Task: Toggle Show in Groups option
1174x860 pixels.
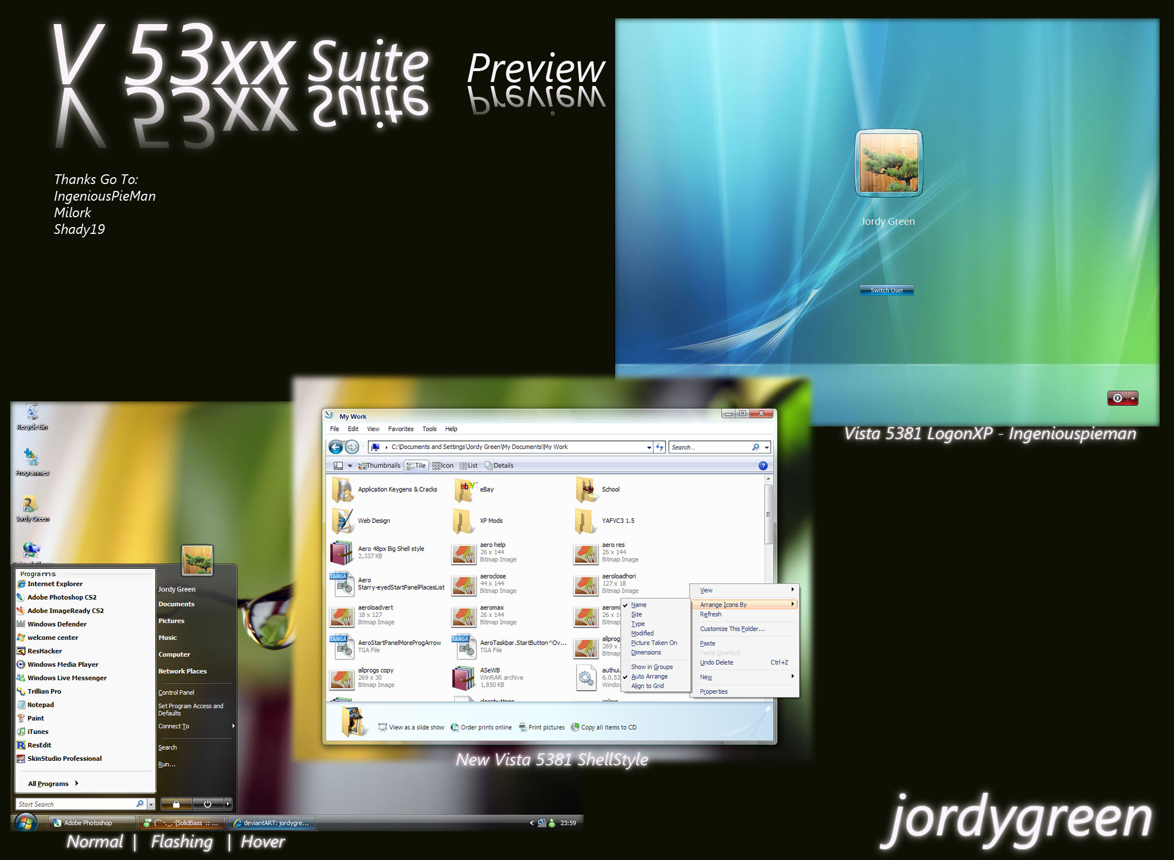Action: [x=652, y=667]
